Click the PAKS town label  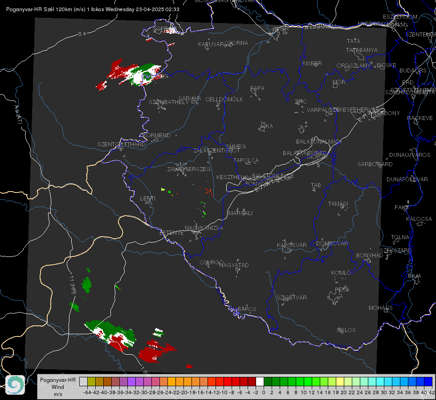[x=402, y=208]
